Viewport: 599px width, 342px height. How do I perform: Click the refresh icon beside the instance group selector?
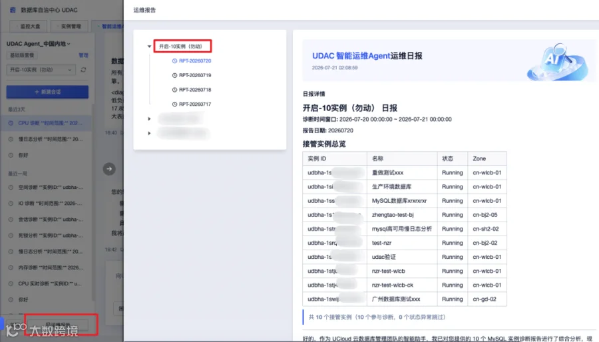tap(83, 70)
